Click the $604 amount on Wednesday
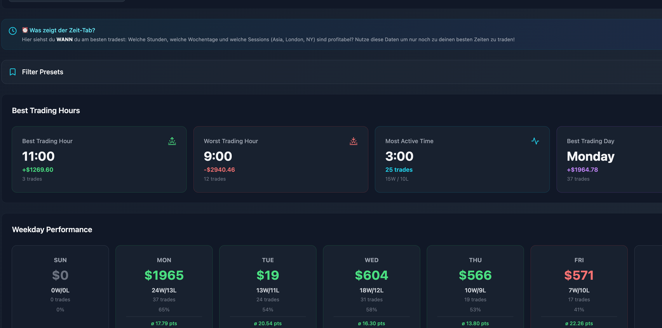The width and height of the screenshot is (662, 328). pyautogui.click(x=372, y=275)
